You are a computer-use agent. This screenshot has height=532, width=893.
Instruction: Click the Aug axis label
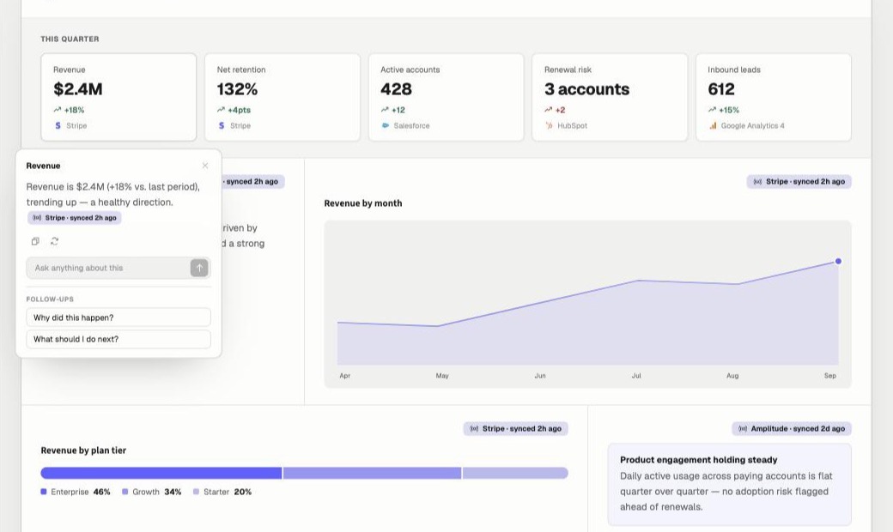tap(732, 376)
